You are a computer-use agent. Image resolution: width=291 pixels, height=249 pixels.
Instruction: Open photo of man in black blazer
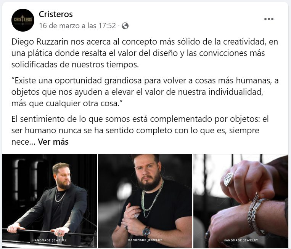pyautogui.click(x=50, y=201)
